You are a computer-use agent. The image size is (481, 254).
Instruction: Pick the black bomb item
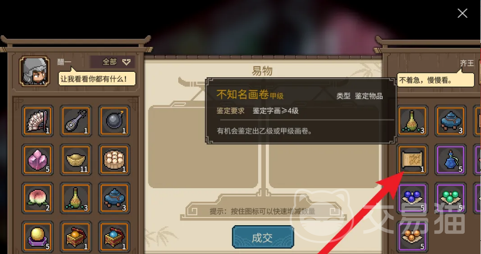(114, 121)
